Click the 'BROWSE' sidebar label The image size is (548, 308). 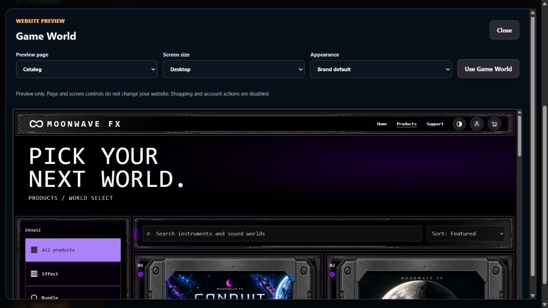point(33,231)
